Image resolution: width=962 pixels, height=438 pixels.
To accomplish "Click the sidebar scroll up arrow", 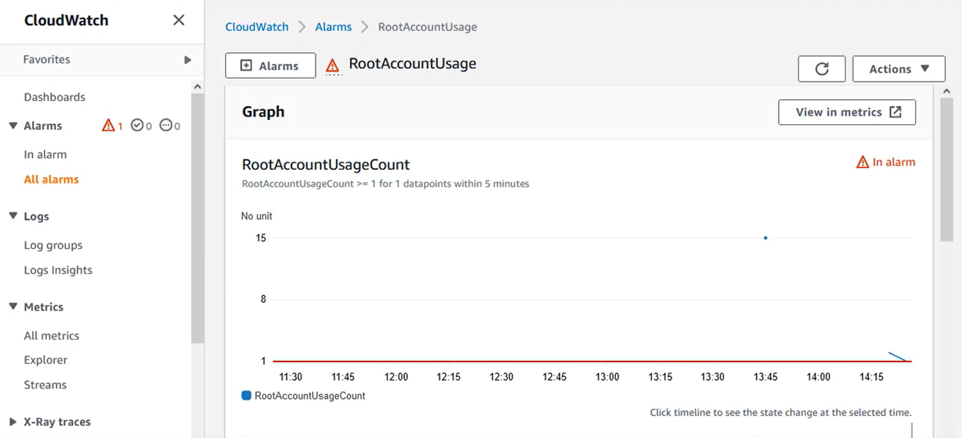I will [198, 87].
